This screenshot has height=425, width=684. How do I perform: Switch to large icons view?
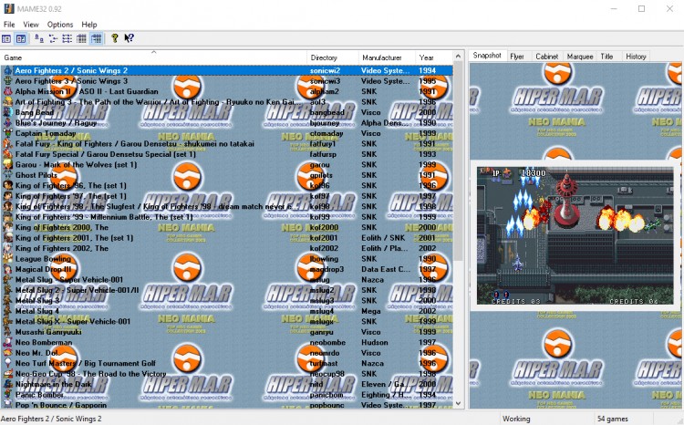point(39,39)
